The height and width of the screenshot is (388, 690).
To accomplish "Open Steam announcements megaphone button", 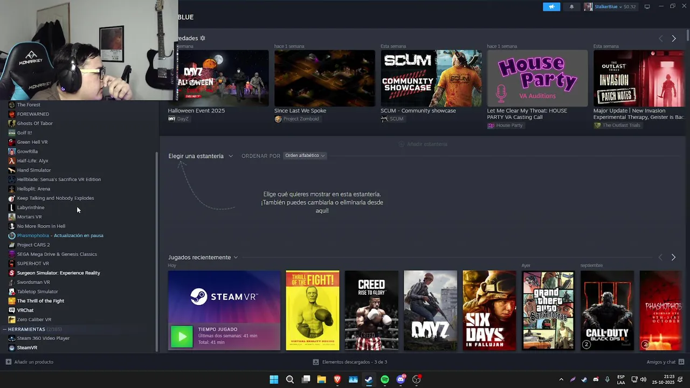I will (x=551, y=6).
